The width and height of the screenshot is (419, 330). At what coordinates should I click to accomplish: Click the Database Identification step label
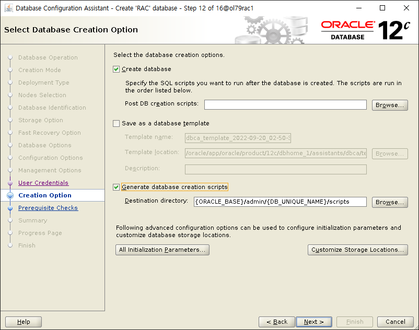(52, 108)
